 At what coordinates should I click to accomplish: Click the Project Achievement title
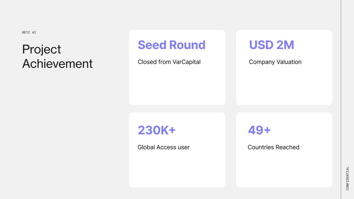(58, 56)
